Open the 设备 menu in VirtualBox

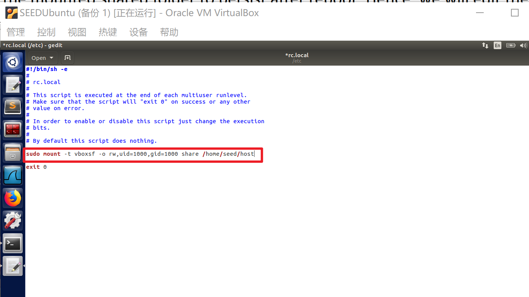click(x=139, y=32)
